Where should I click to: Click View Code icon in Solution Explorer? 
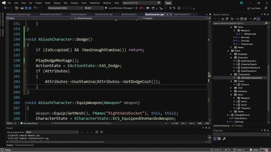[251, 19]
